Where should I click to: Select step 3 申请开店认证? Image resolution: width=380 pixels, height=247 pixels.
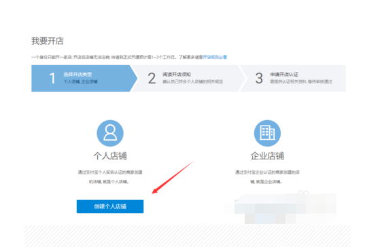point(293,78)
